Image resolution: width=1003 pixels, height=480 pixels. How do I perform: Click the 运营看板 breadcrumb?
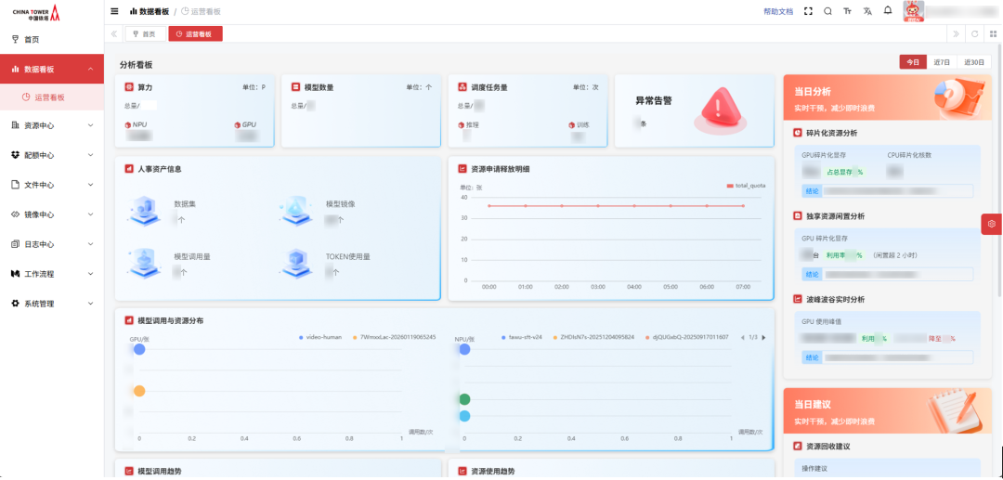201,11
